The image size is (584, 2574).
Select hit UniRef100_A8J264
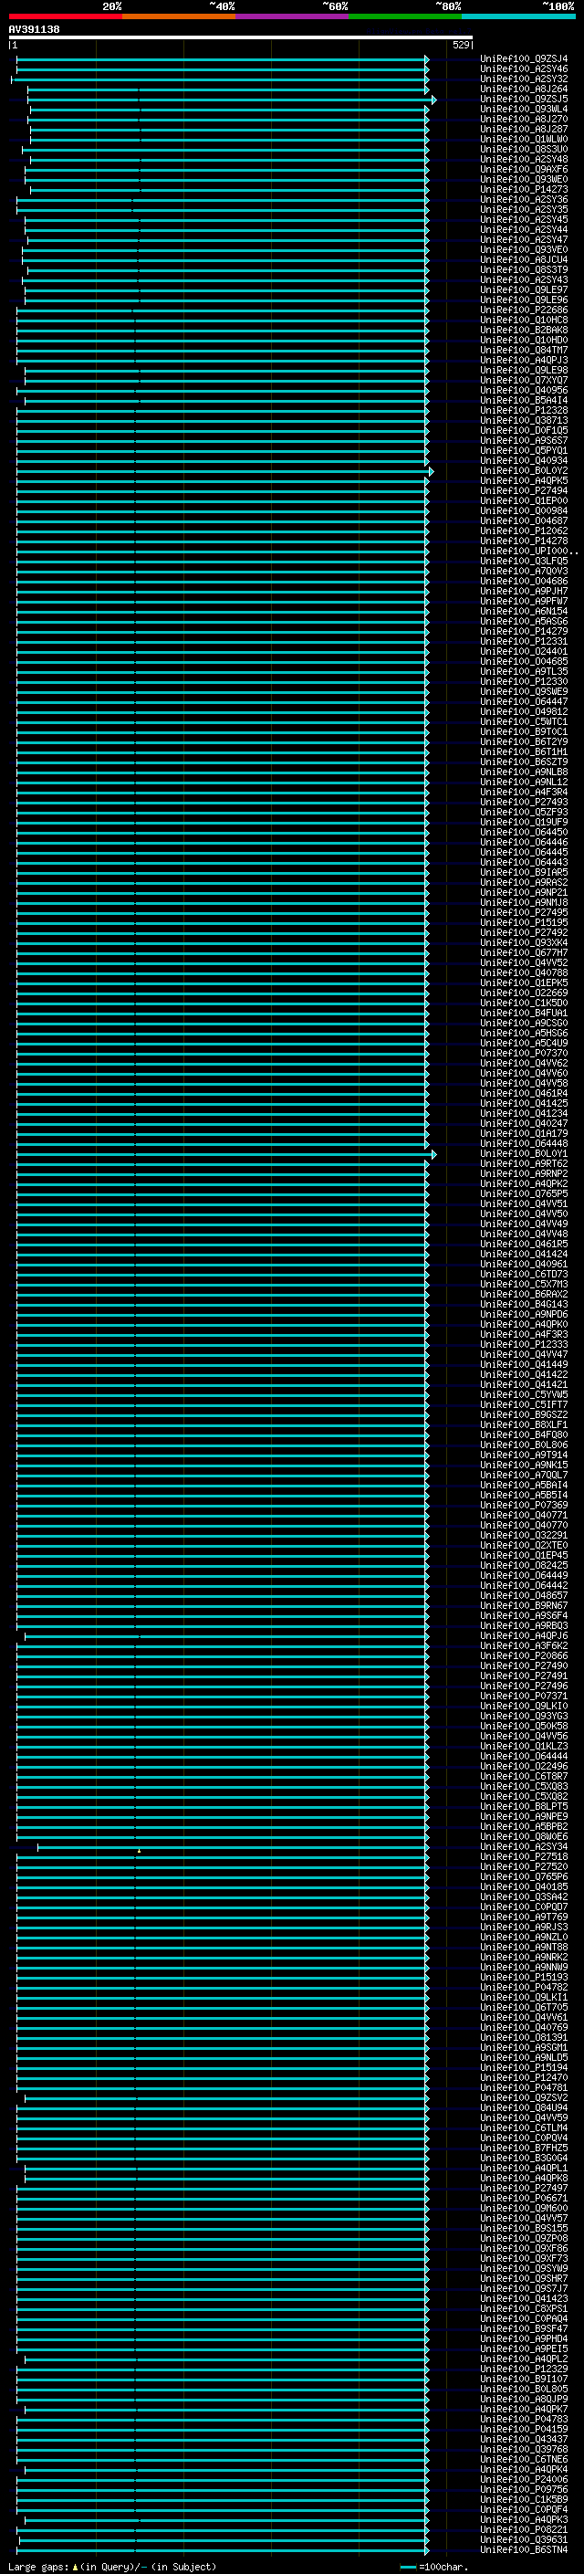pyautogui.click(x=523, y=89)
